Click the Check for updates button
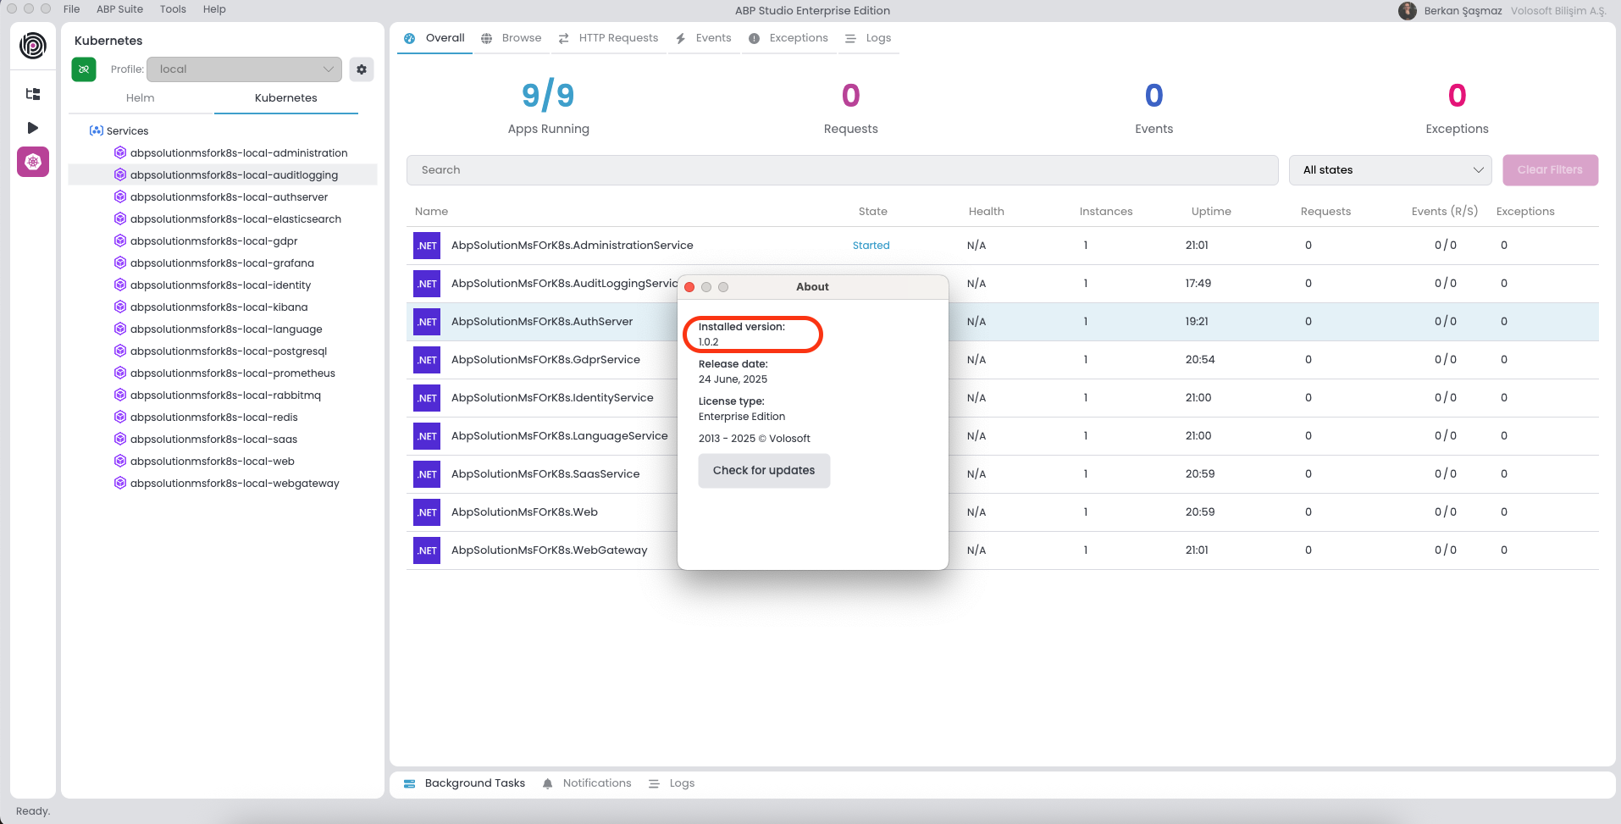 [763, 471]
